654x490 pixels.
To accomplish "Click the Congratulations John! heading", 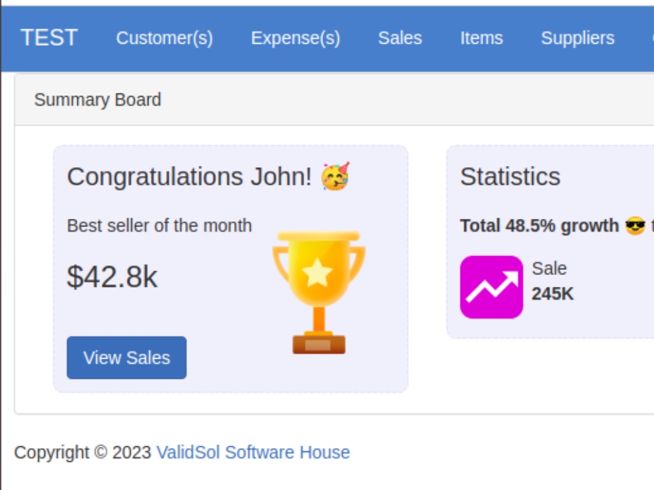I will click(x=189, y=176).
